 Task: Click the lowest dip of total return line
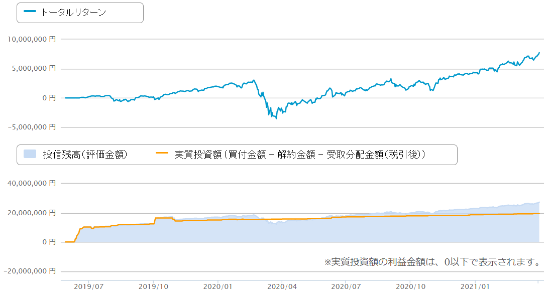[276, 118]
